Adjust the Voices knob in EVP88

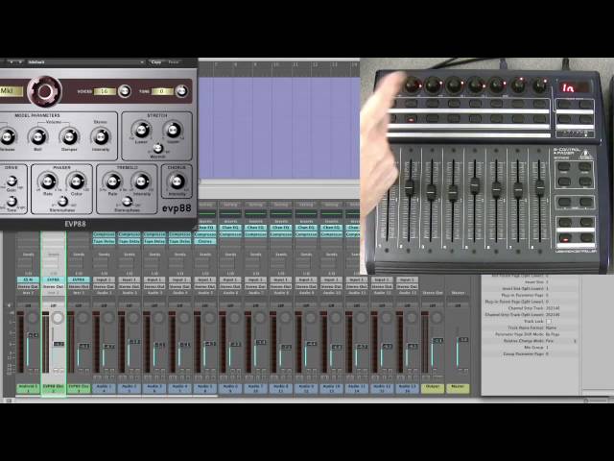125,91
